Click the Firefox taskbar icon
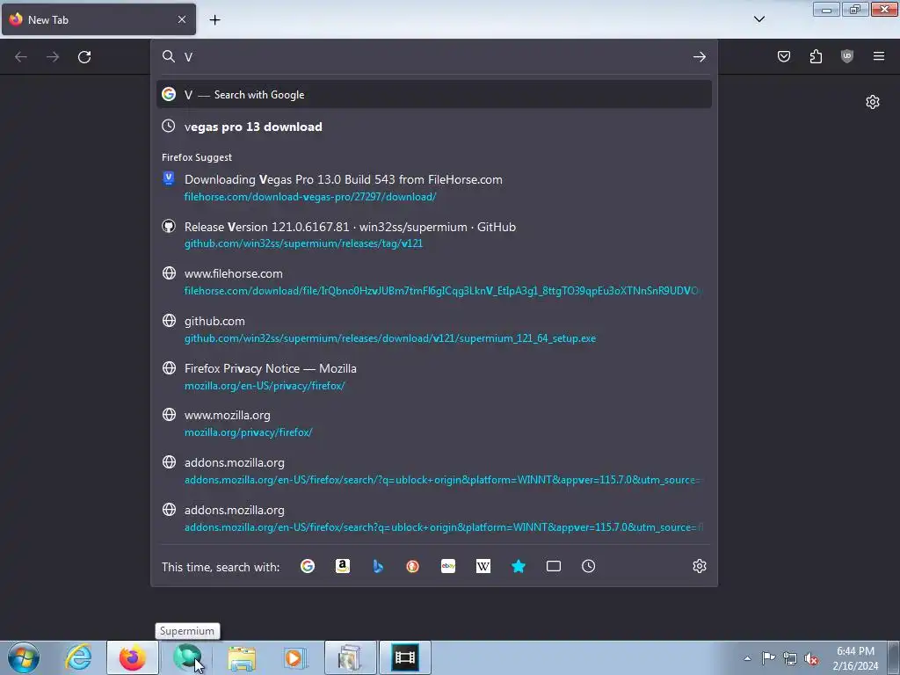 tap(132, 657)
